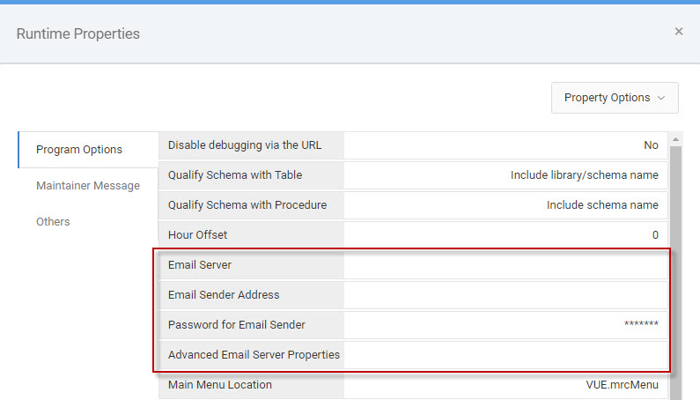Open the Others tab
This screenshot has height=400, width=700.
tap(53, 222)
